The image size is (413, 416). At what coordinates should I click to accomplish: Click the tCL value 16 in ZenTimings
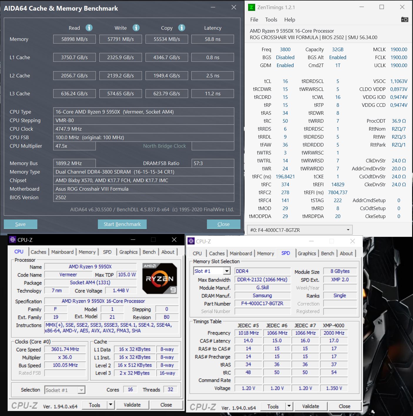285,81
